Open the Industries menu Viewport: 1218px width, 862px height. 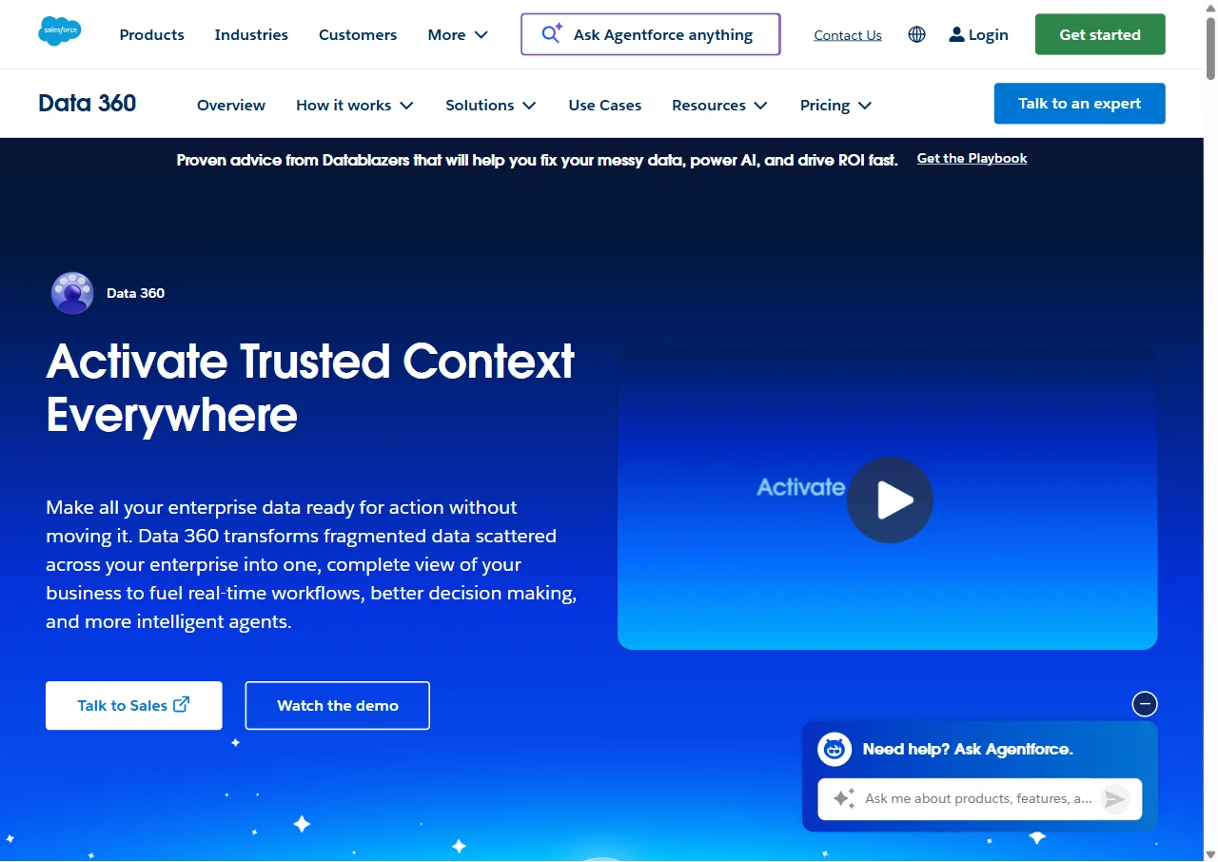click(251, 34)
